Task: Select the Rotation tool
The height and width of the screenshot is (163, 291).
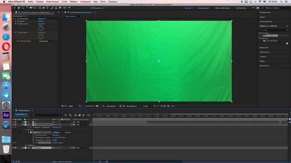Action: [27, 8]
